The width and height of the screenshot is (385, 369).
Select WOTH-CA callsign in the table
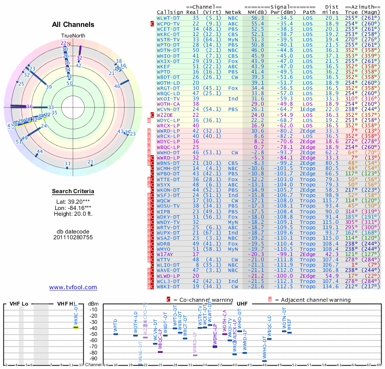(x=168, y=104)
